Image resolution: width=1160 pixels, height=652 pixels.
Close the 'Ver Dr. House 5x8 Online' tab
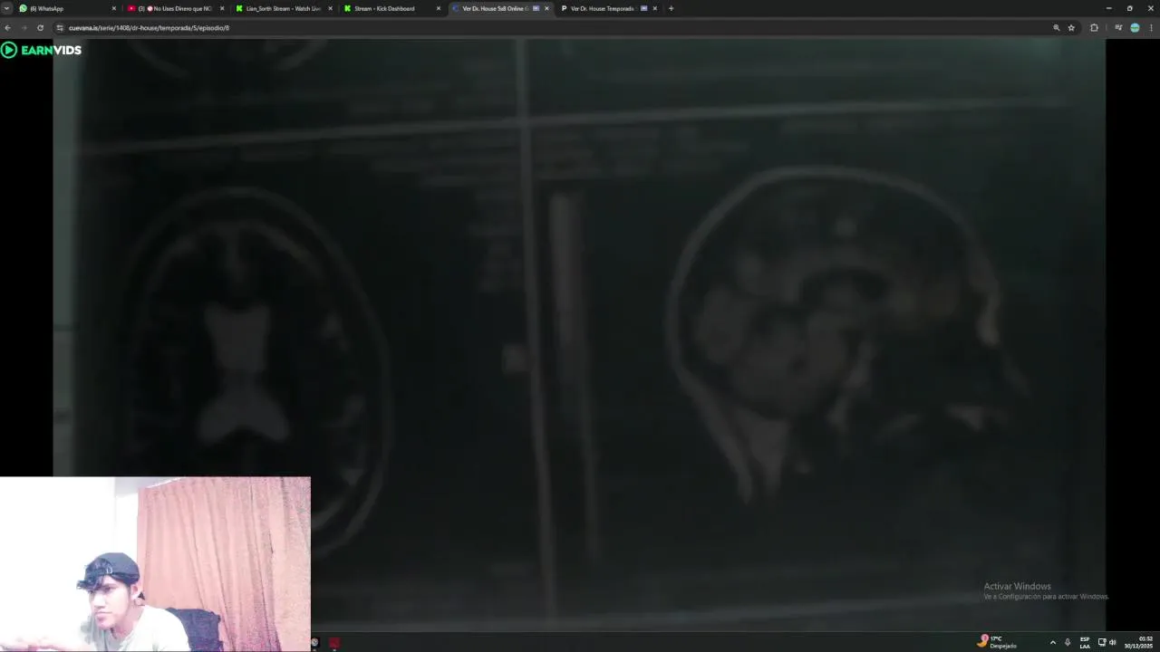pyautogui.click(x=546, y=8)
